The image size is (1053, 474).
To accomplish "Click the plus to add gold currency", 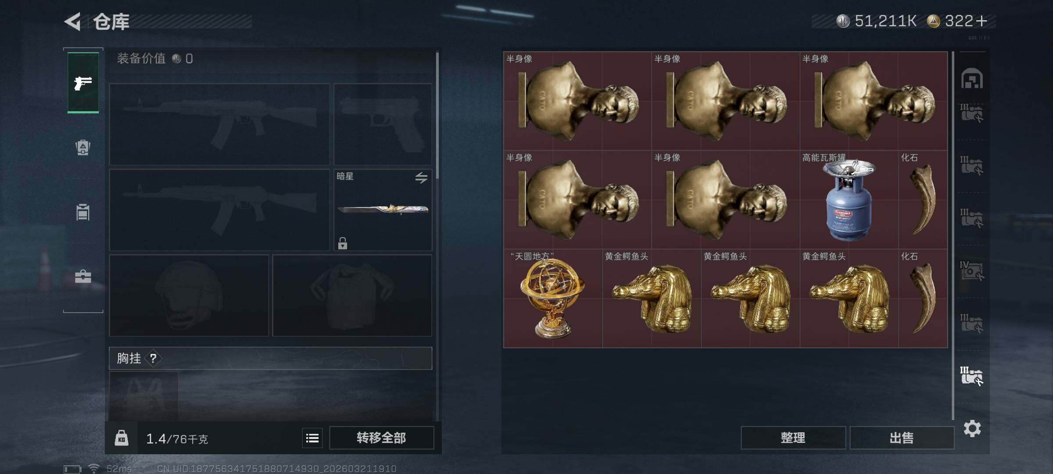I will click(x=981, y=21).
